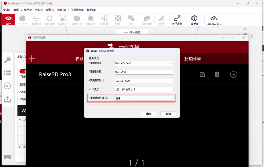Screen dimensions: 264x167
Task: Collapse the 填 section triangle in left panel
Action: click(20, 147)
